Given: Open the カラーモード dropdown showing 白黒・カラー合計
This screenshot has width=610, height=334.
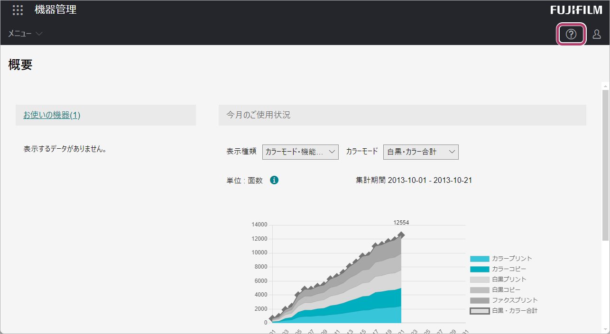Looking at the screenshot, I should [421, 152].
